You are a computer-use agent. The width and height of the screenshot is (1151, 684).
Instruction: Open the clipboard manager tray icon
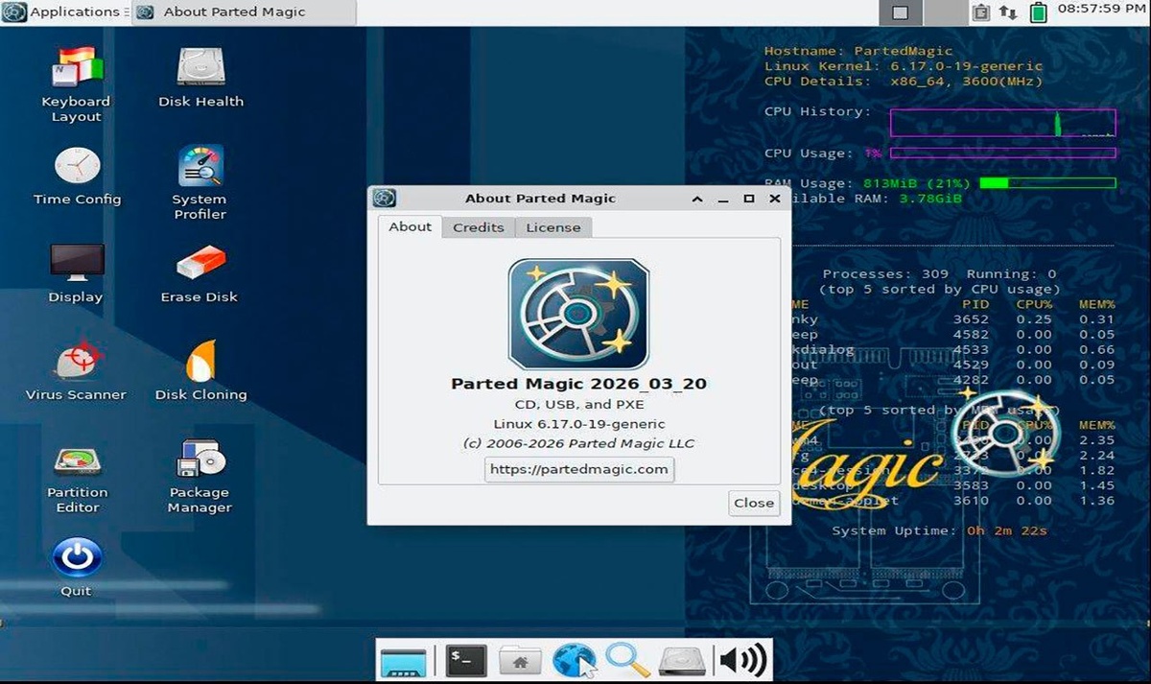point(980,12)
